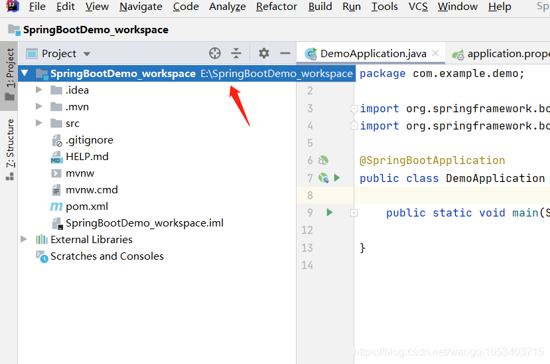This screenshot has height=364, width=550.
Task: Collapse the import statements fold on line 3
Action: pos(354,109)
